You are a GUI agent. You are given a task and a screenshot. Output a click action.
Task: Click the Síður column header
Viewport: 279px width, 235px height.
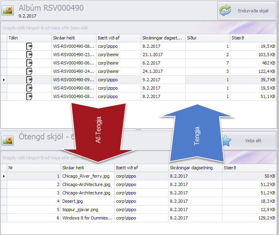[207, 38]
